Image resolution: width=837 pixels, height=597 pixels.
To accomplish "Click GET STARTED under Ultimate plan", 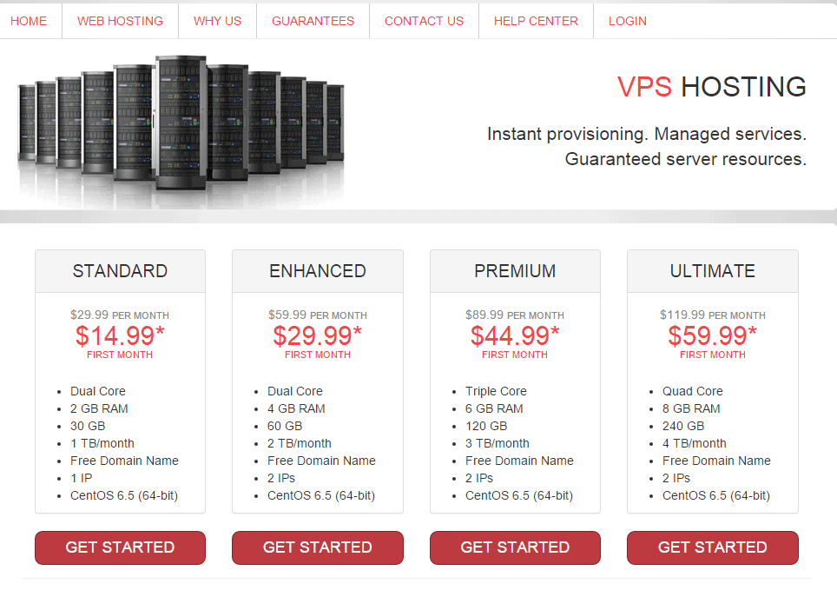I will tap(713, 547).
